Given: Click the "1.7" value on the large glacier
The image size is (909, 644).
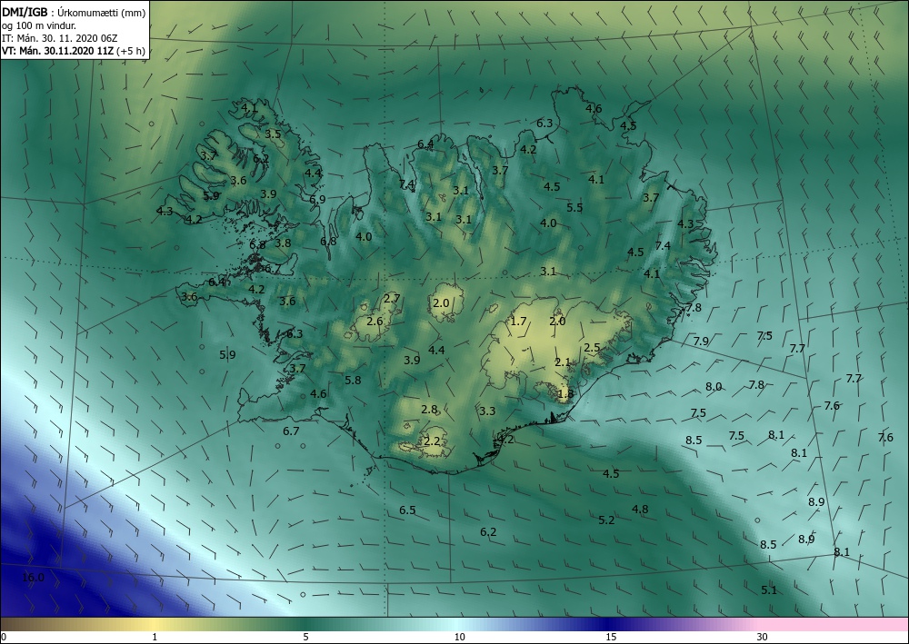Looking at the screenshot, I should point(518,321).
